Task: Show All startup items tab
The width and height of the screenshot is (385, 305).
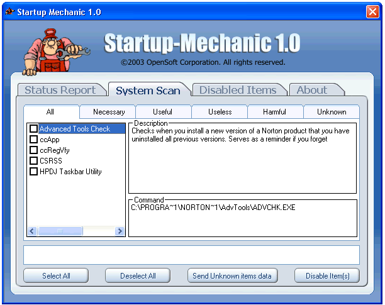Action: point(52,112)
